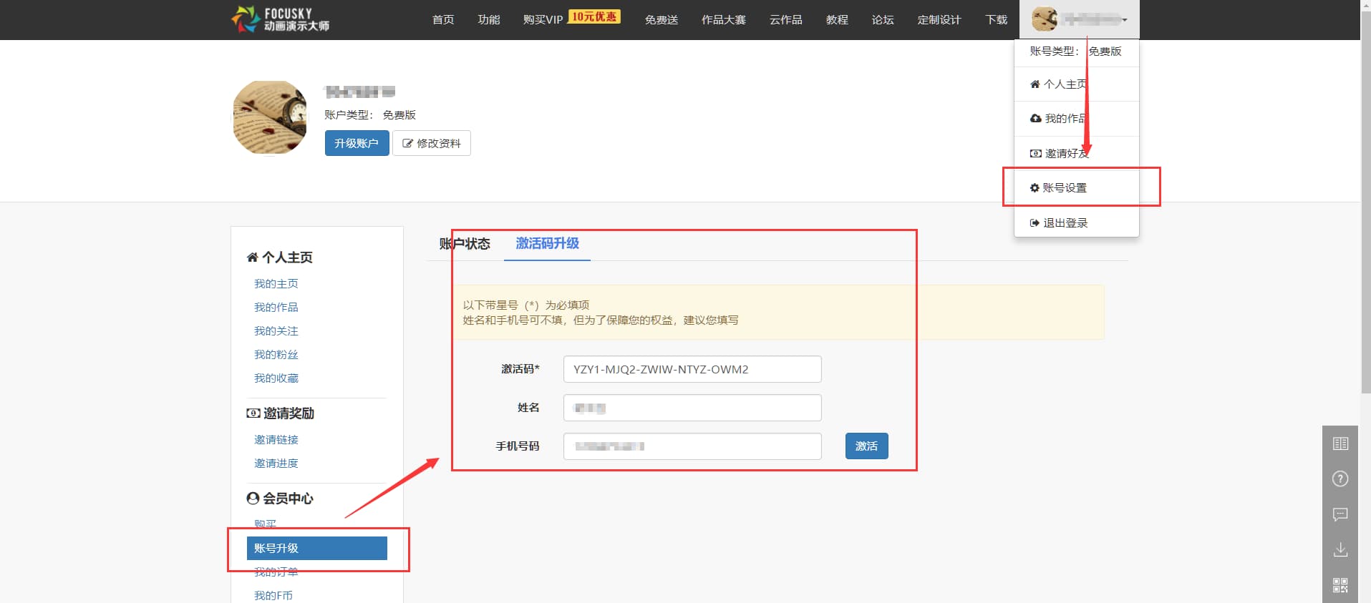1371x603 pixels.
Task: Go to 论坛 in the top nav
Action: [x=883, y=19]
